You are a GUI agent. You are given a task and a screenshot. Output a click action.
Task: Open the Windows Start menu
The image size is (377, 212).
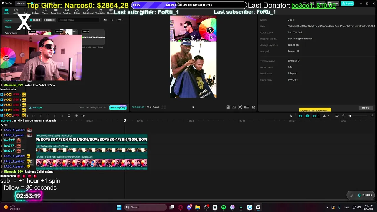click(119, 207)
